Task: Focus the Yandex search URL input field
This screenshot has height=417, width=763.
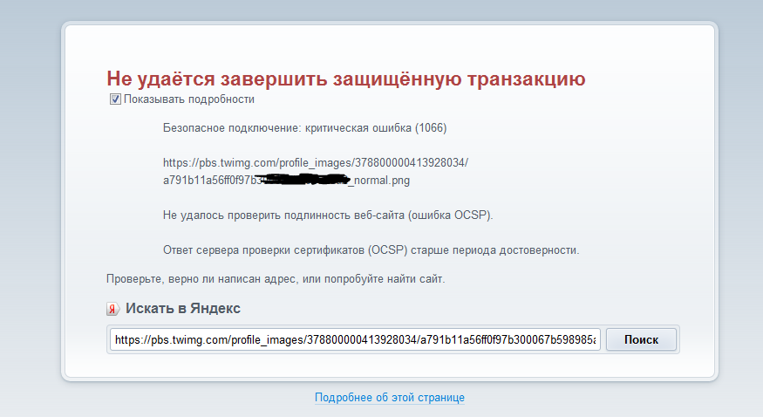Action: click(355, 339)
